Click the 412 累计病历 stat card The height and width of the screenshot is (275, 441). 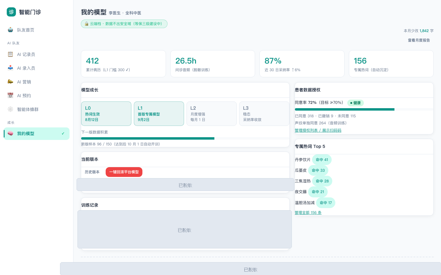123,64
